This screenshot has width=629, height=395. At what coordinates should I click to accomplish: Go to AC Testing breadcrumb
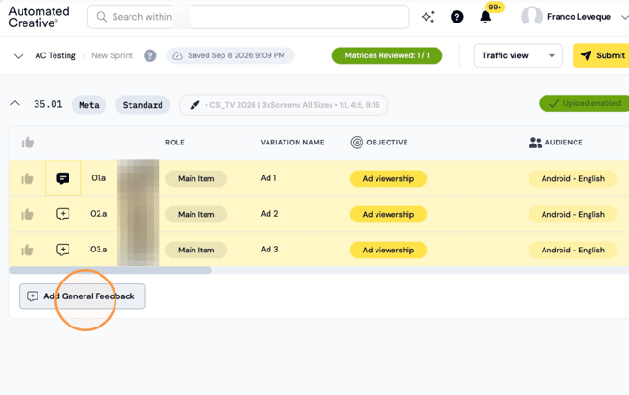55,55
